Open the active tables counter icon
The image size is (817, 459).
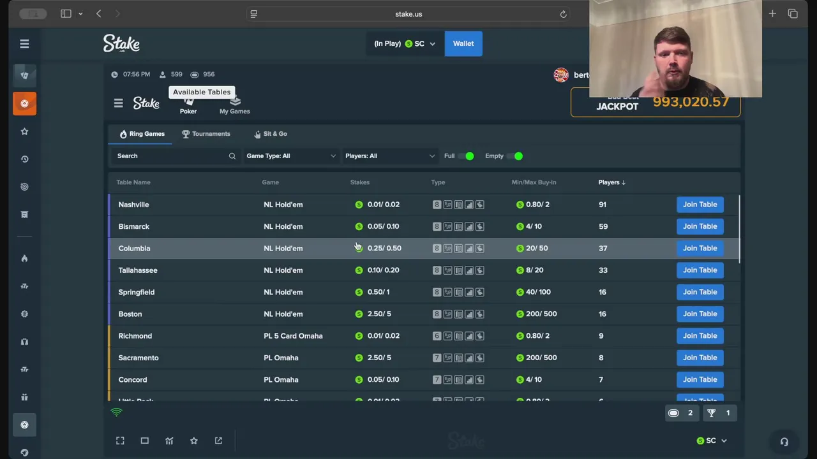pos(681,413)
